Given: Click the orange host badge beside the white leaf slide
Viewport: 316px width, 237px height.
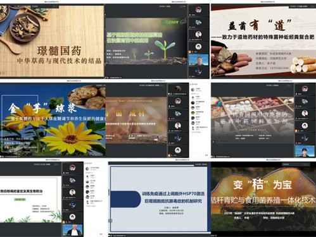Looking at the screenshot, I should click(63, 222).
